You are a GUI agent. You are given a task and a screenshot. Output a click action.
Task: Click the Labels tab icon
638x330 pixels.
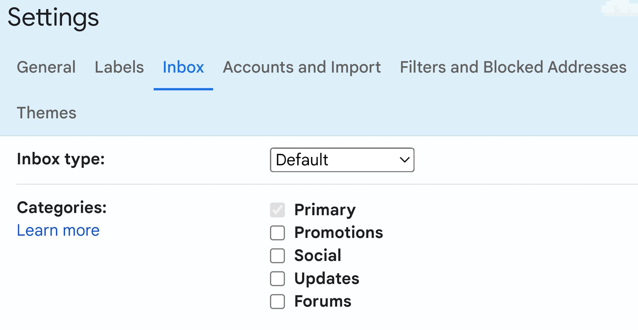coord(119,67)
